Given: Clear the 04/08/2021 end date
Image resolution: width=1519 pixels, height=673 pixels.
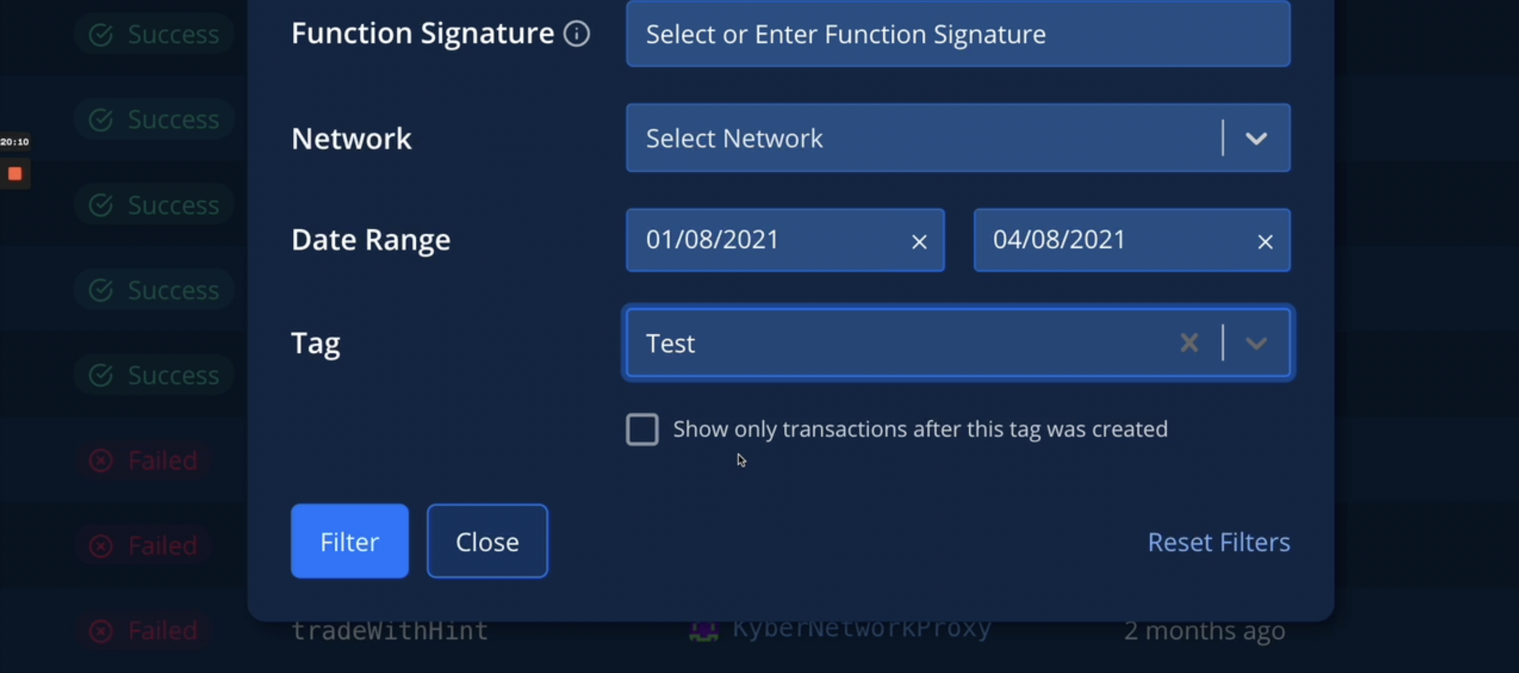Looking at the screenshot, I should [x=1265, y=242].
